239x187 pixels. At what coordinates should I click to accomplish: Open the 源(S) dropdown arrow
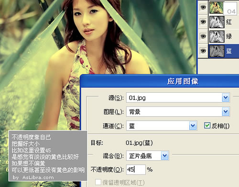[226, 98]
